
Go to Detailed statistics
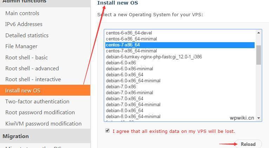tap(27, 36)
